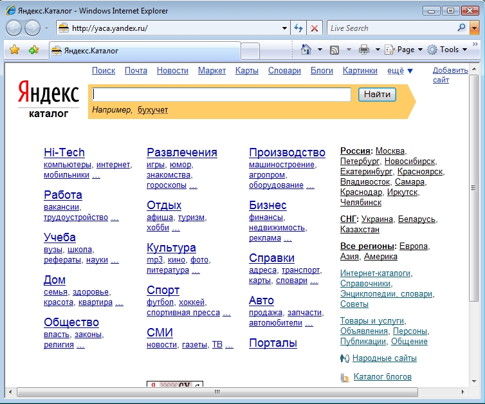Open Page menu dropdown arrow
485x404 pixels.
pyautogui.click(x=420, y=50)
